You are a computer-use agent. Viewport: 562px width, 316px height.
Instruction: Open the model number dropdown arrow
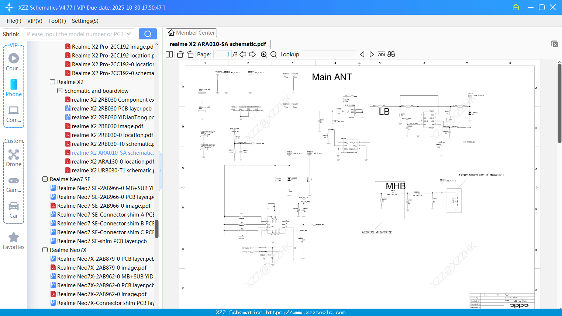coord(129,34)
